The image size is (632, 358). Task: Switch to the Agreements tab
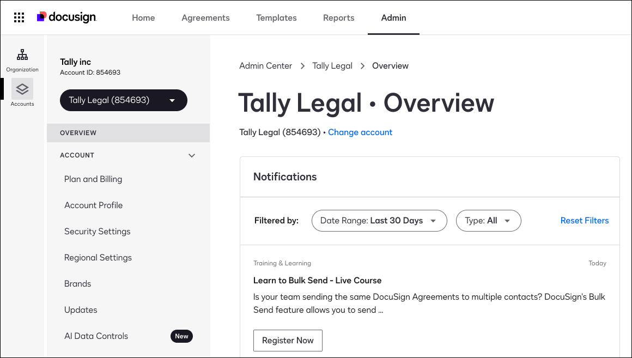205,17
